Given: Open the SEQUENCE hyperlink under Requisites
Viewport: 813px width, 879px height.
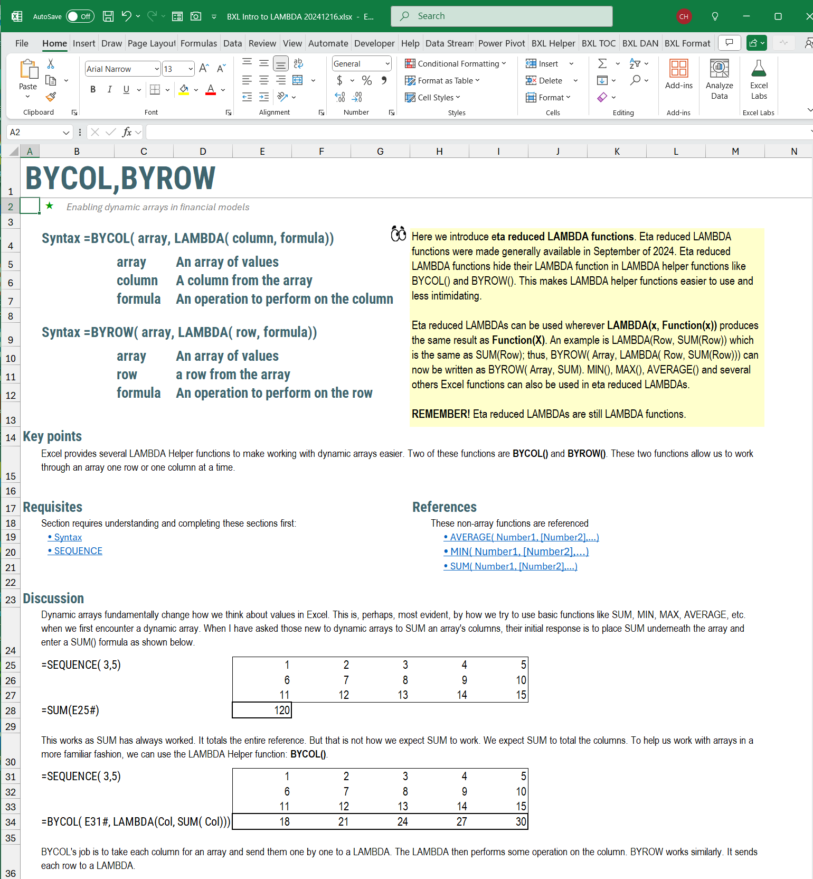Looking at the screenshot, I should [75, 550].
